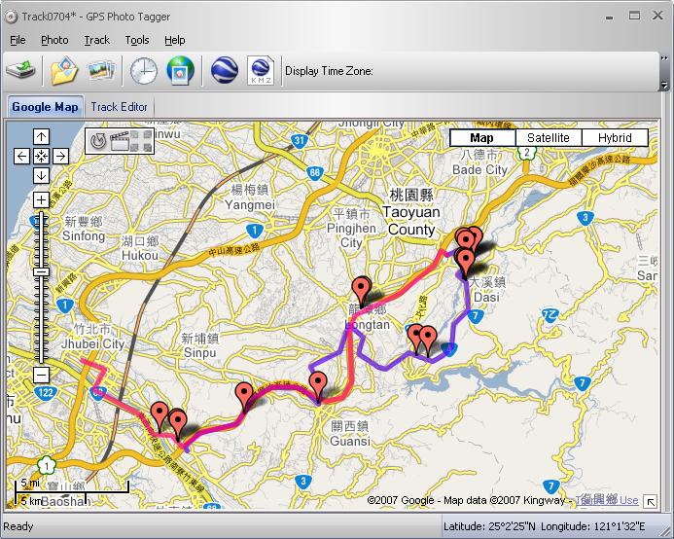
Task: Switch map view to Hybrid mode
Action: [615, 137]
